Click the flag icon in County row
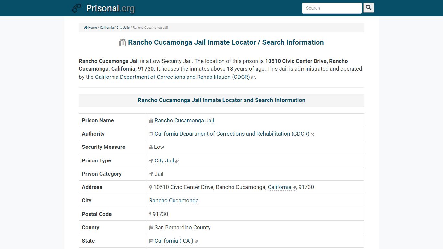This screenshot has height=249, width=443. tap(151, 228)
